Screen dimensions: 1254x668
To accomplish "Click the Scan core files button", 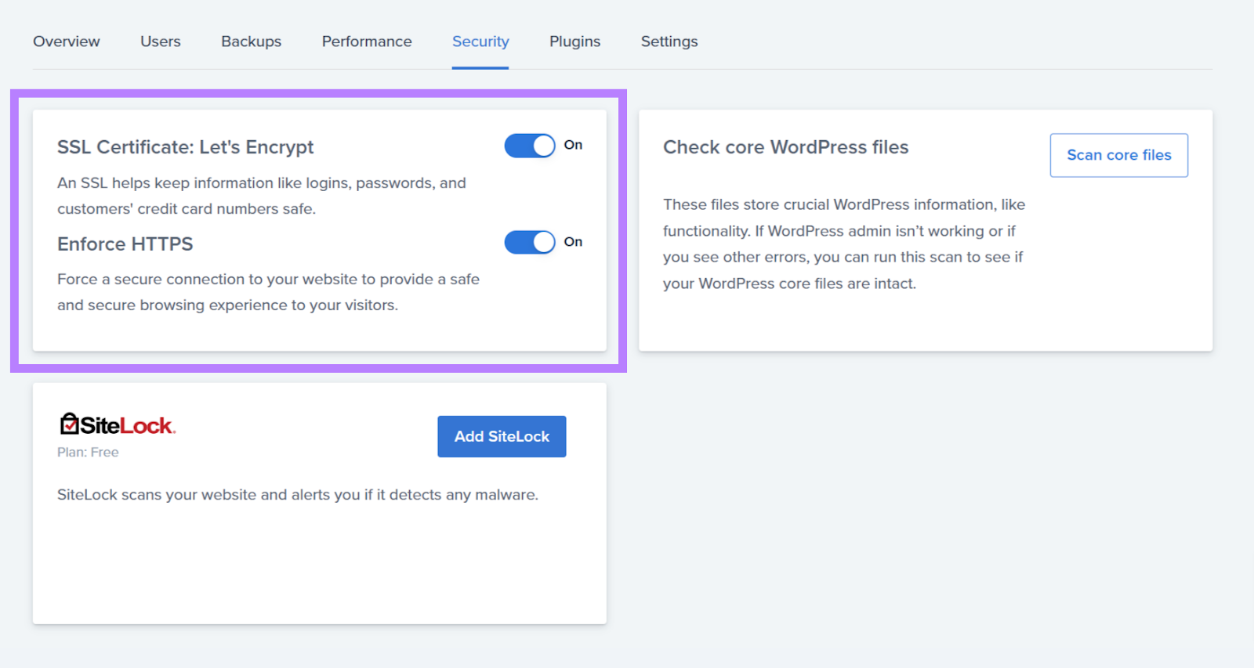I will coord(1118,155).
